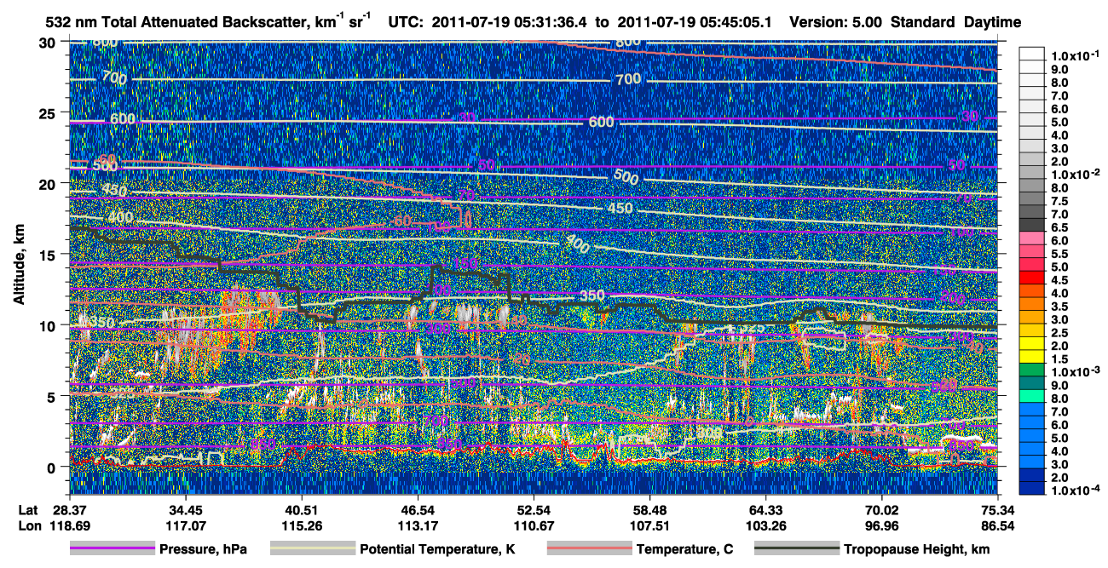1108x568 pixels.
Task: Click colorbar label 6.5
Action: [x=1060, y=227]
